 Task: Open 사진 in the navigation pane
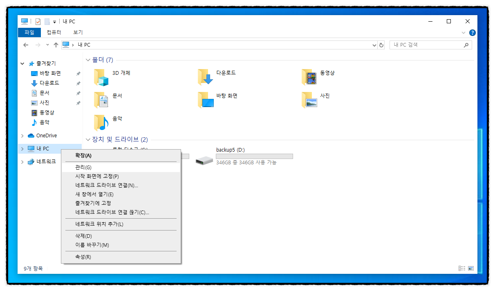[x=44, y=103]
